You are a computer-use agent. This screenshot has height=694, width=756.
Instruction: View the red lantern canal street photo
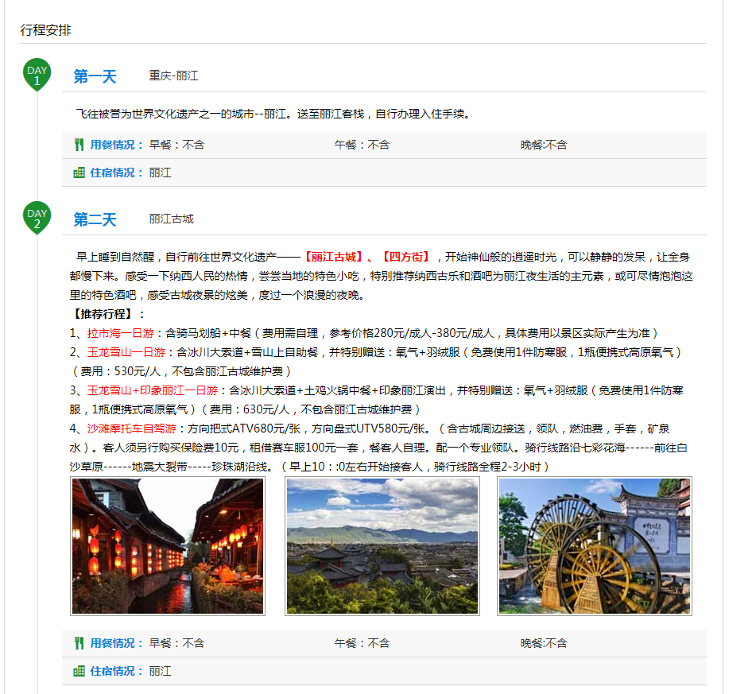tap(168, 546)
